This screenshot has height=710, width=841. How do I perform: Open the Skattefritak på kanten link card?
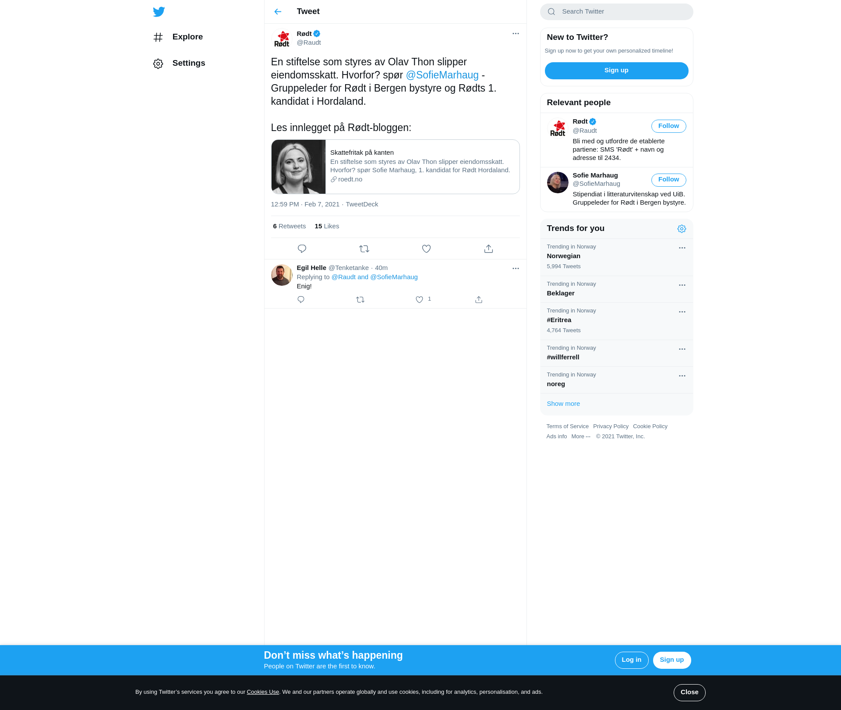coord(396,167)
